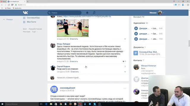The width and height of the screenshot is (190, 106).
Task: Open the Сосновый Бор. Мой.. document
Action: 148,52
